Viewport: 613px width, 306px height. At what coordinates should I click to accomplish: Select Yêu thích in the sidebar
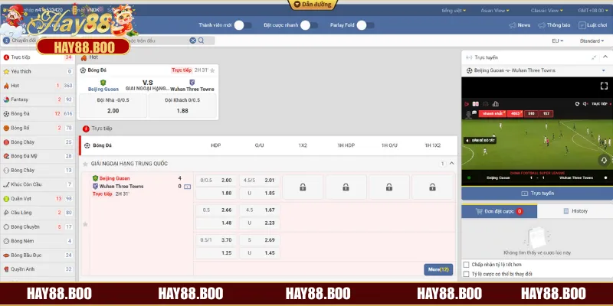[38, 71]
